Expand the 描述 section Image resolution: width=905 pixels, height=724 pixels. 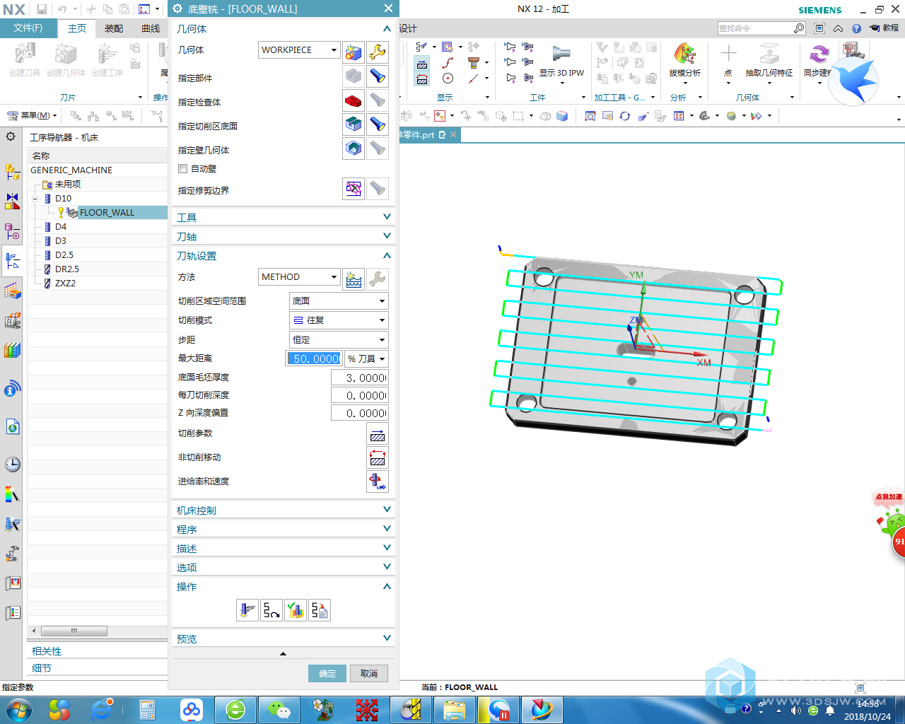pyautogui.click(x=284, y=548)
